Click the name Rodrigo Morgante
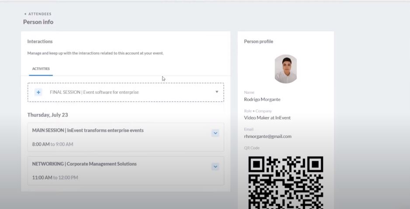Screen dimensions: 410x209 [x=262, y=99]
